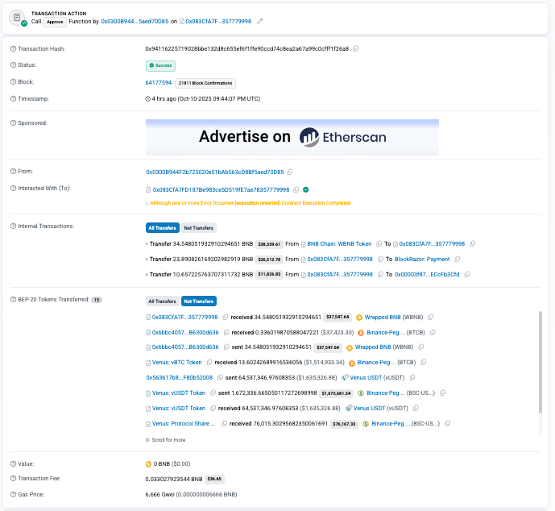
Task: Open Venus: Protocol Share link
Action: 184,423
